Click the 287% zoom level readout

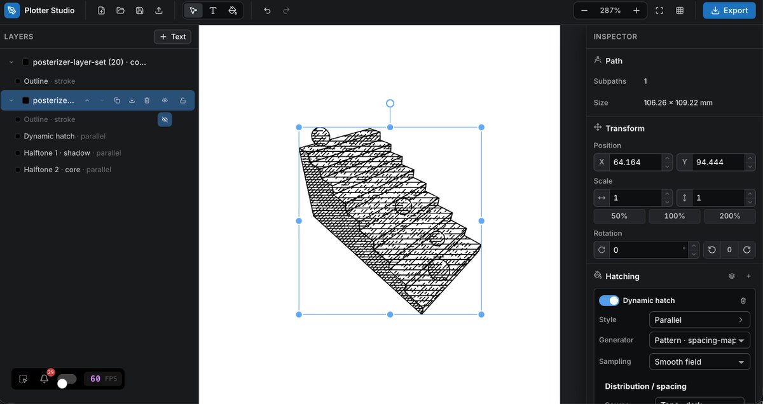tap(610, 10)
